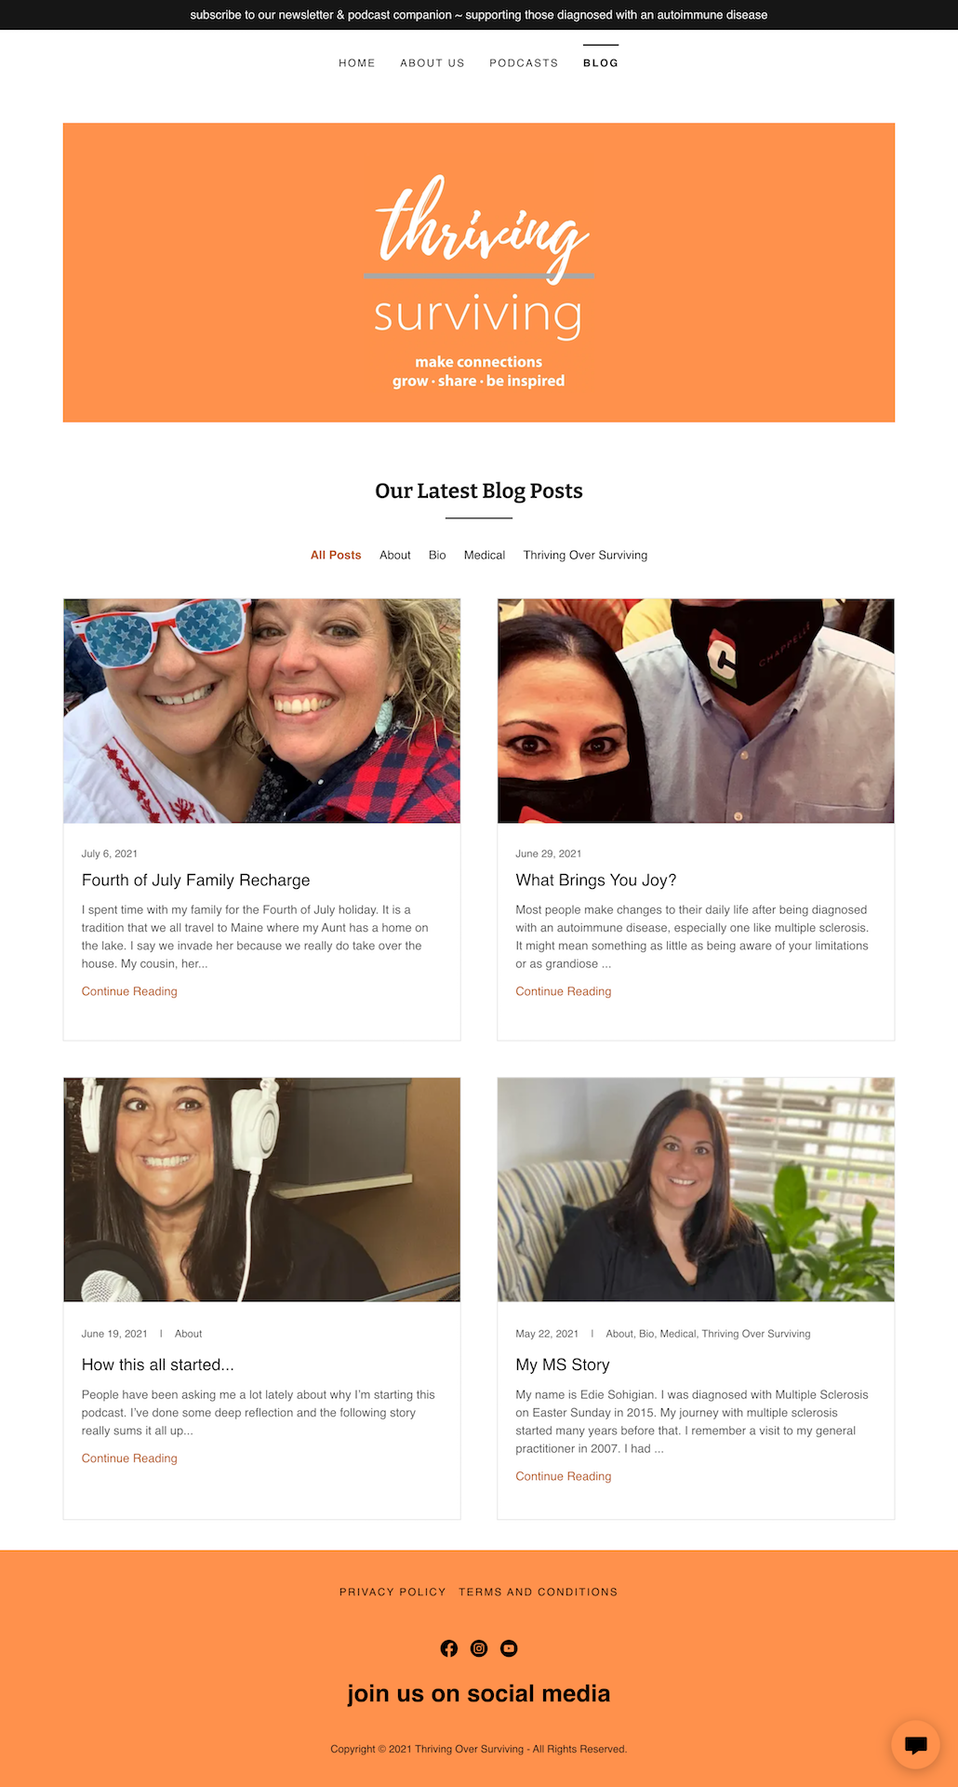
Task: Open the chat bubble widget
Action: pos(915,1744)
